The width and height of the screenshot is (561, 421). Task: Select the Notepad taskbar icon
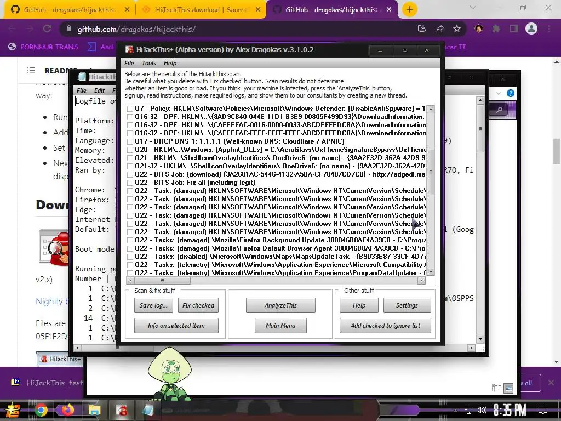(148, 410)
